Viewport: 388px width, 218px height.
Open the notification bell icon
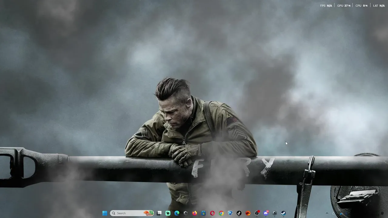point(382,213)
